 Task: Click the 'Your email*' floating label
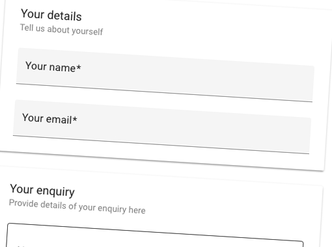[x=49, y=118]
